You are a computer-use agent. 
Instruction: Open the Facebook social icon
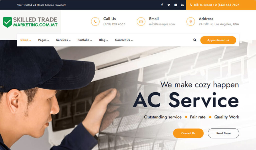click(162, 5)
